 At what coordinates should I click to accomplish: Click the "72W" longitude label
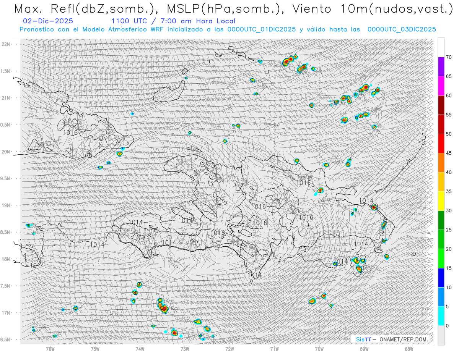point(229,349)
